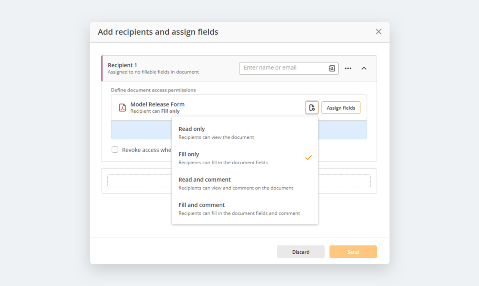This screenshot has width=479, height=286.
Task: Open the address book contact picker icon
Action: point(332,68)
